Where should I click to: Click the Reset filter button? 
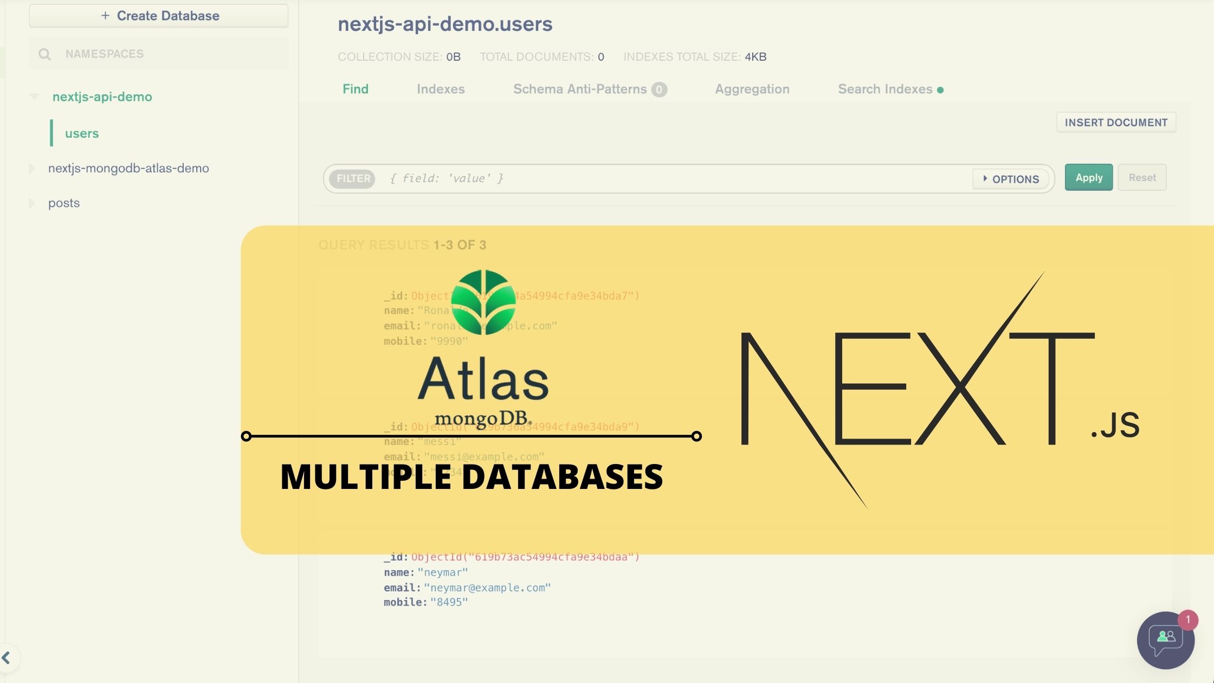(x=1142, y=178)
